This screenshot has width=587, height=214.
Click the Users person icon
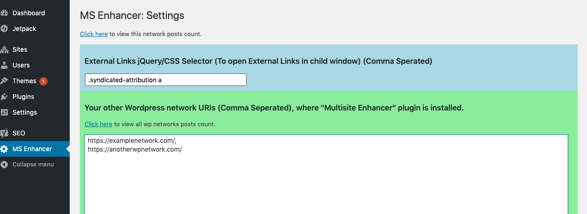point(4,65)
